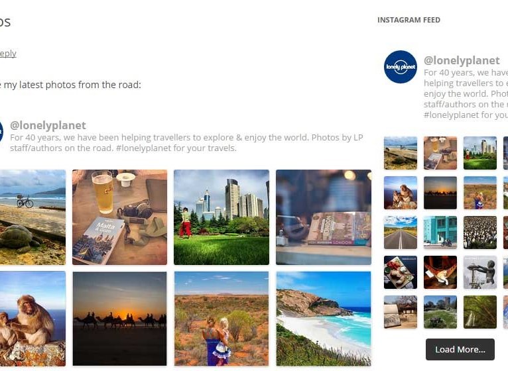Select the sidebar monkeys thumbnail
The height and width of the screenshot is (371, 508).
tap(401, 193)
